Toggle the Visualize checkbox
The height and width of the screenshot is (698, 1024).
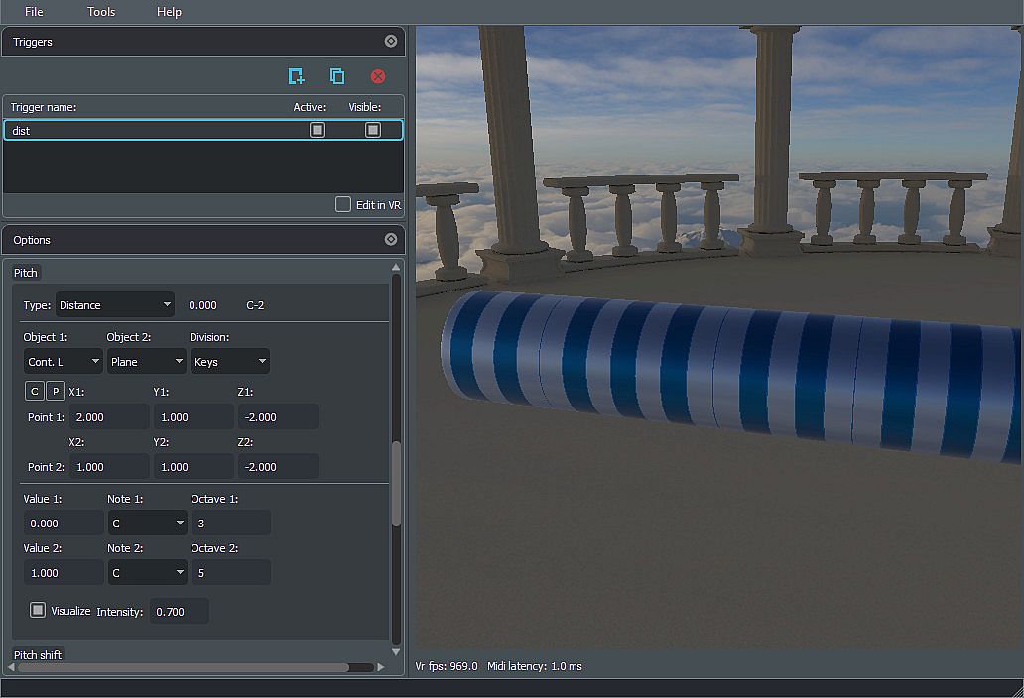(x=38, y=611)
